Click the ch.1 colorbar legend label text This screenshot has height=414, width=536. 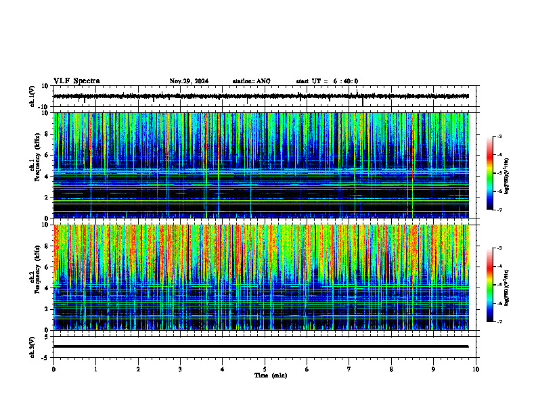coord(507,177)
